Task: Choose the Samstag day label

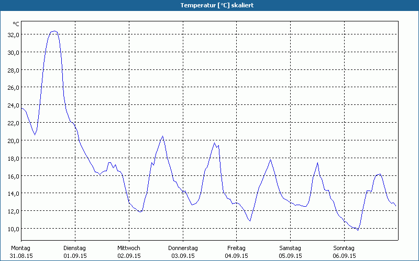Action: tap(290, 248)
